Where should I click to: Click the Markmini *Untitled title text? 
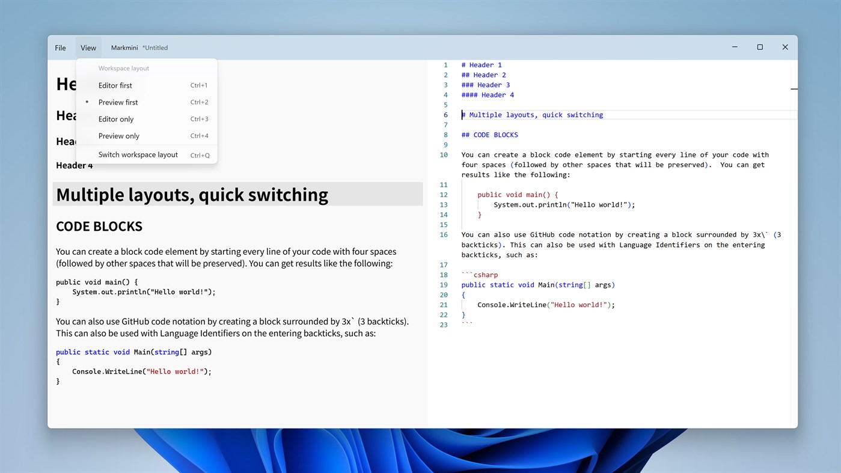pos(139,48)
